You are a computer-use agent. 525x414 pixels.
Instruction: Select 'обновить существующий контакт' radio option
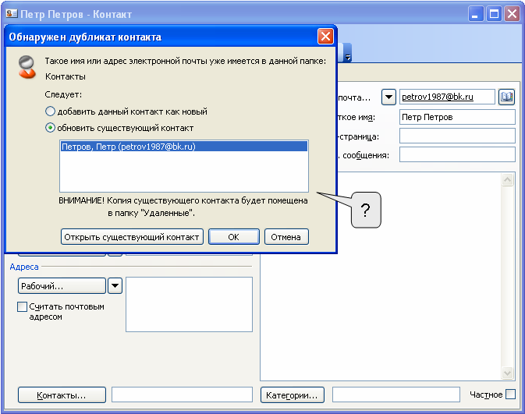click(50, 128)
